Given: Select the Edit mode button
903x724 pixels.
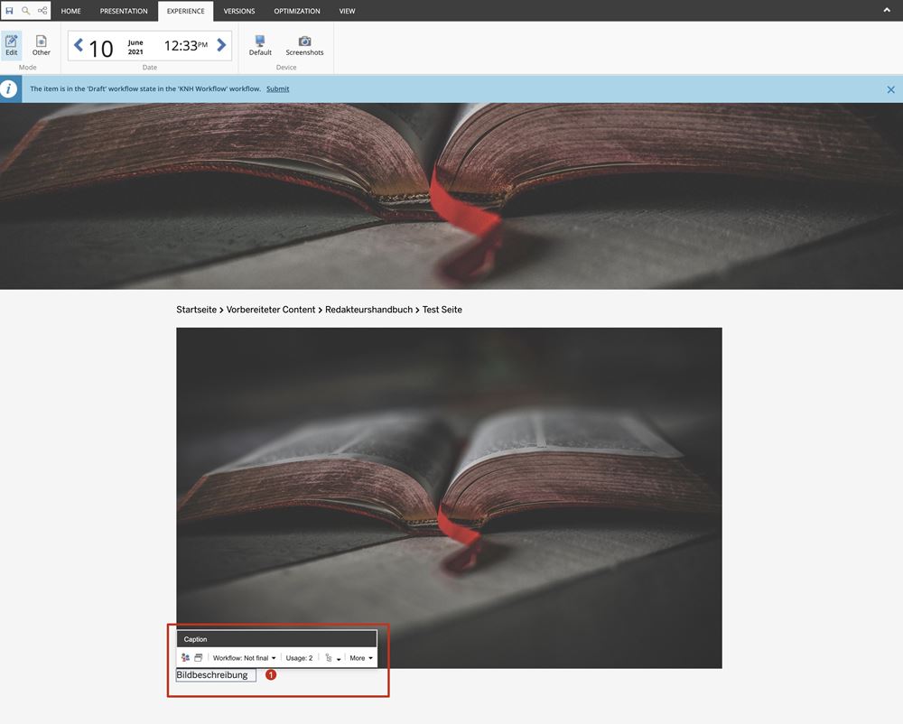Looking at the screenshot, I should 12,45.
